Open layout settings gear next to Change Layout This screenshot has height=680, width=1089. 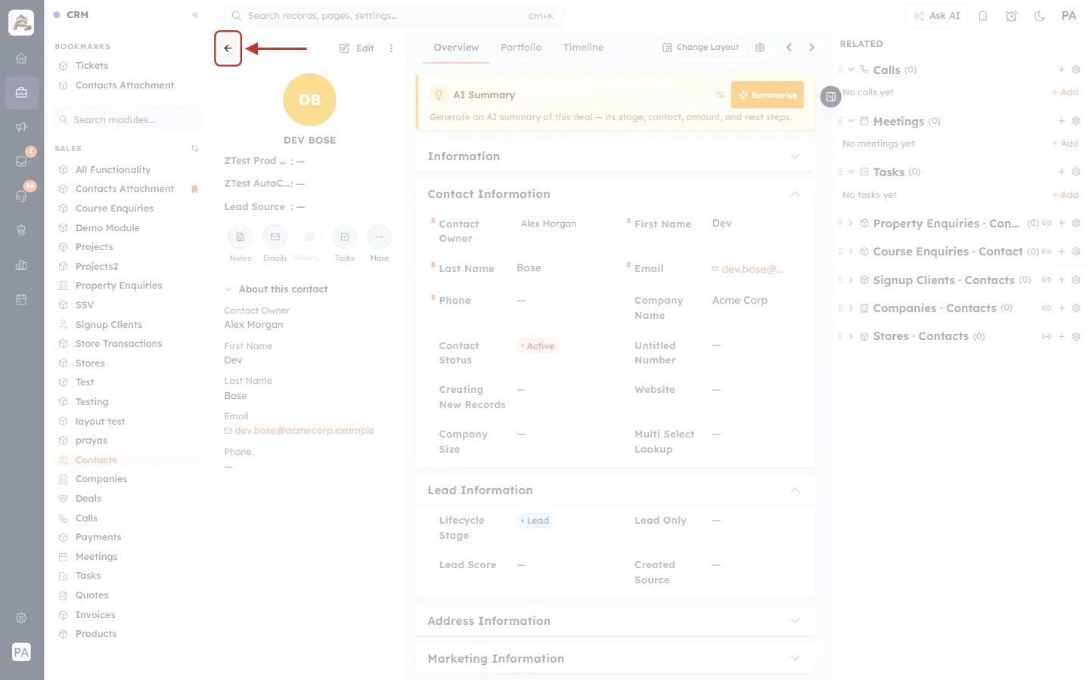(759, 48)
